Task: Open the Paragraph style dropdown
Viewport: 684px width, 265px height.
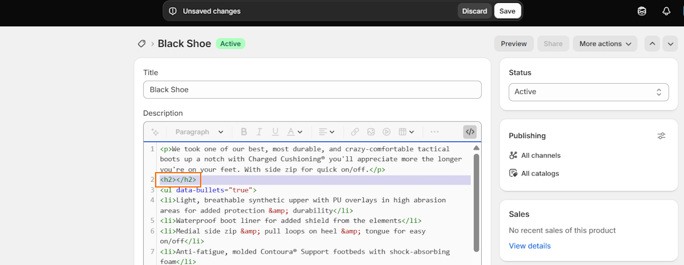Action: coord(199,132)
